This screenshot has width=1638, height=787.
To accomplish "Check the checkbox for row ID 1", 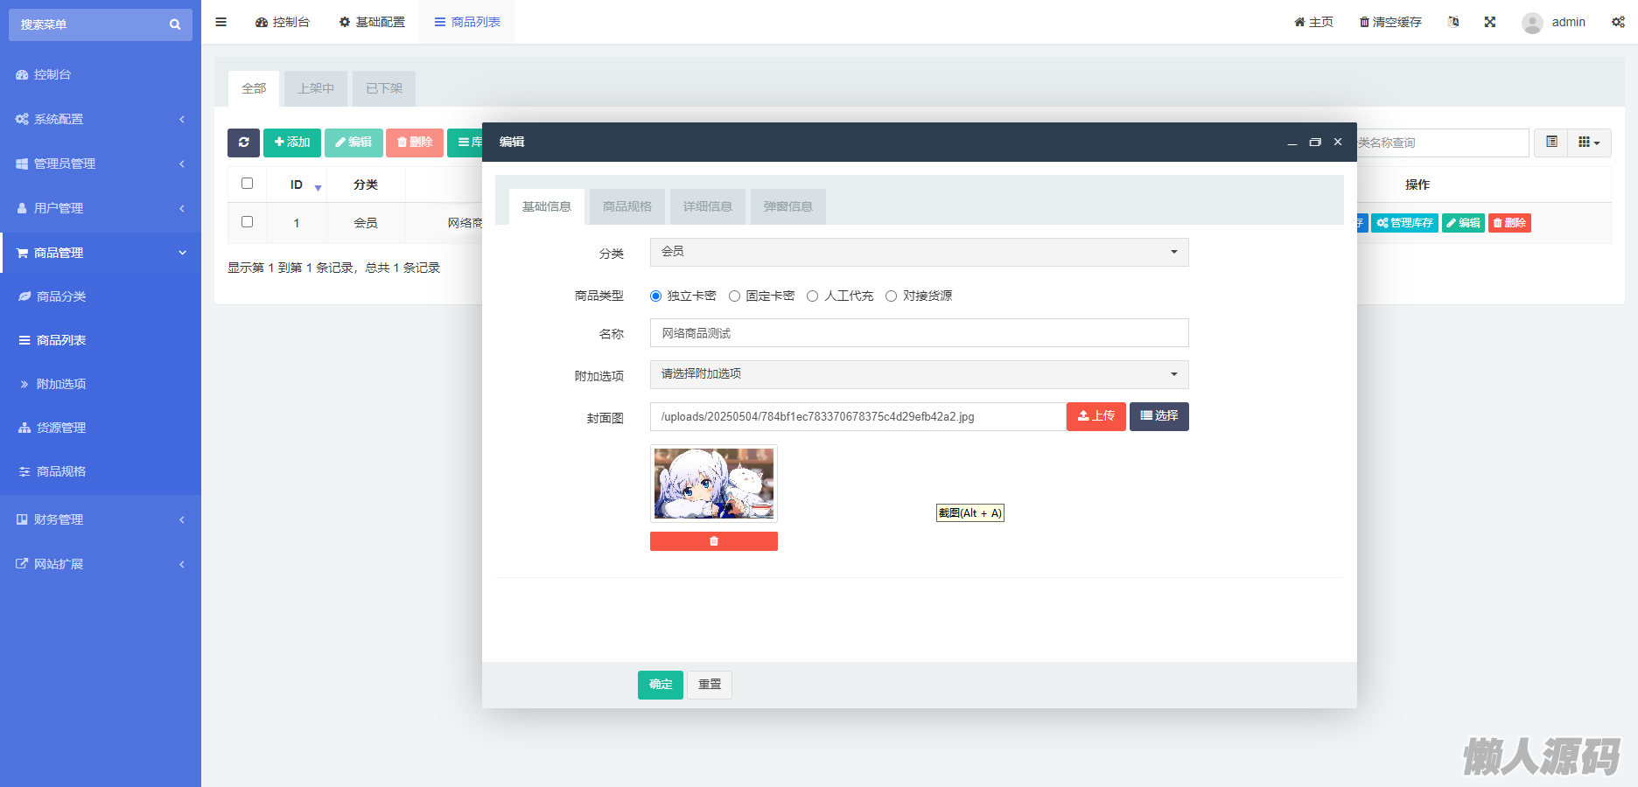I will [x=247, y=222].
